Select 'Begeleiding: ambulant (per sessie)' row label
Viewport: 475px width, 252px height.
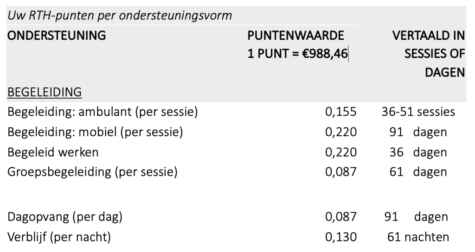click(103, 112)
